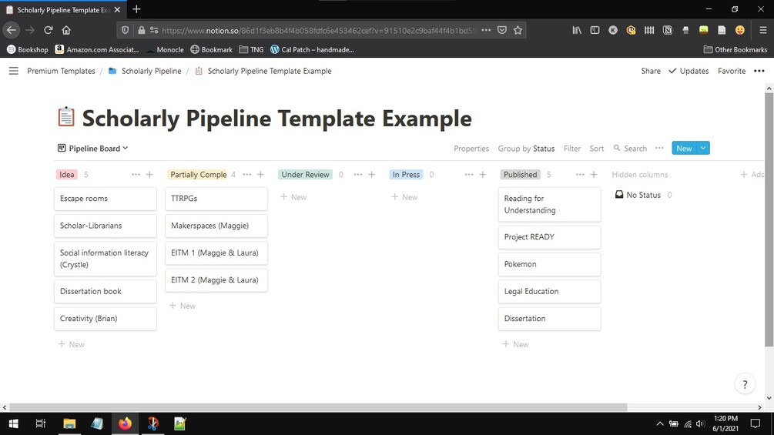Open the Makerspaces (Maggie) card
The image size is (774, 435).
[216, 226]
